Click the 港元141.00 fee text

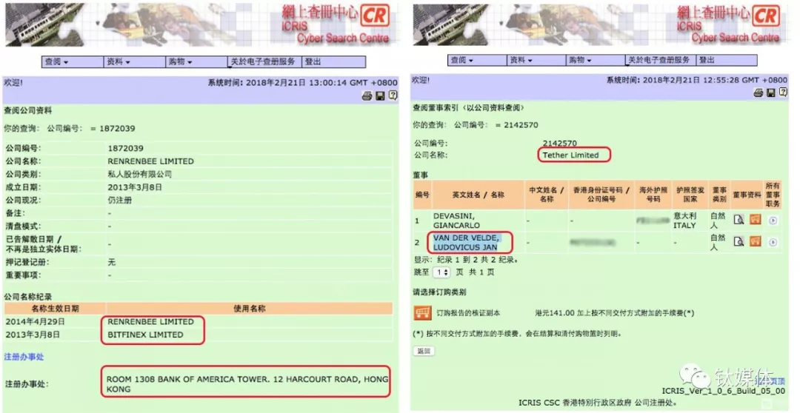tap(614, 313)
